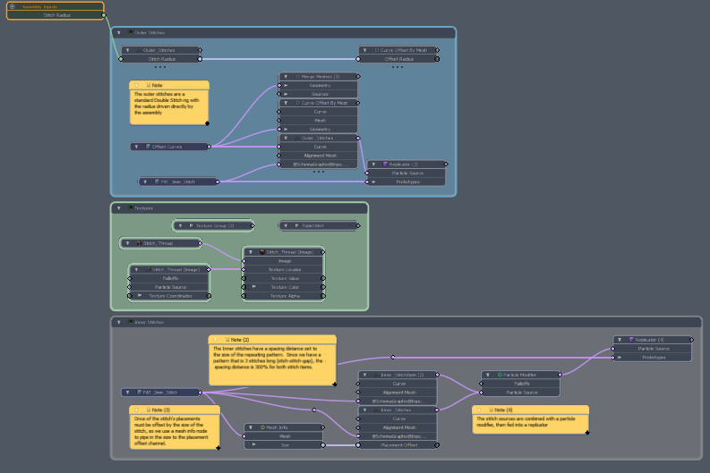Expand the Texture Color channel
The image size is (710, 473).
[x=254, y=287]
